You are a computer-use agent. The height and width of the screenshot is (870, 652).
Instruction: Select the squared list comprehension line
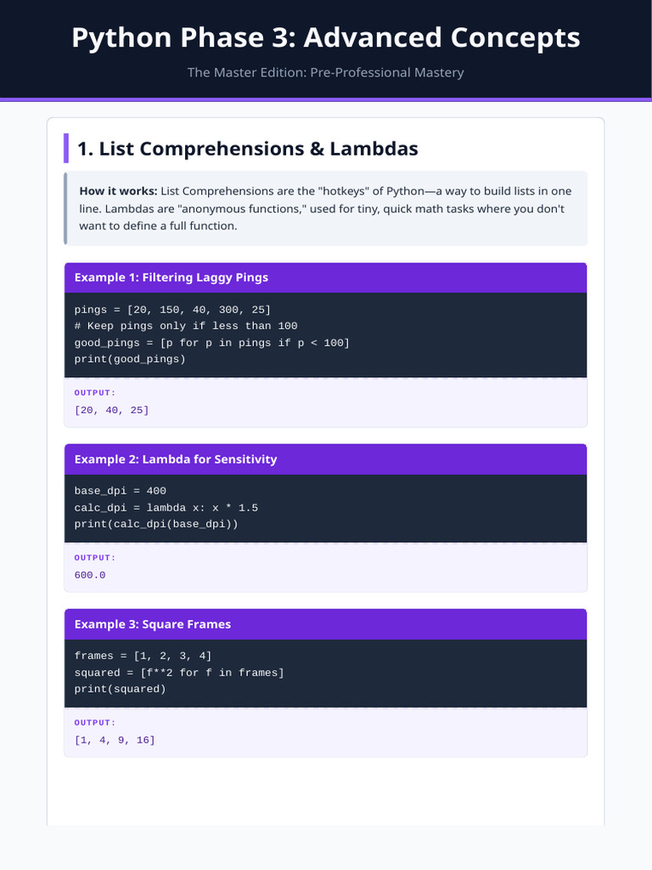179,673
